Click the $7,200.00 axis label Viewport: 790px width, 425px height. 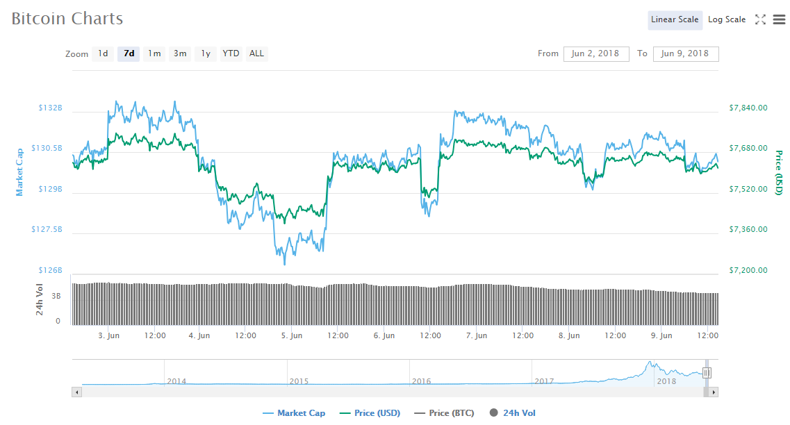[x=748, y=270]
